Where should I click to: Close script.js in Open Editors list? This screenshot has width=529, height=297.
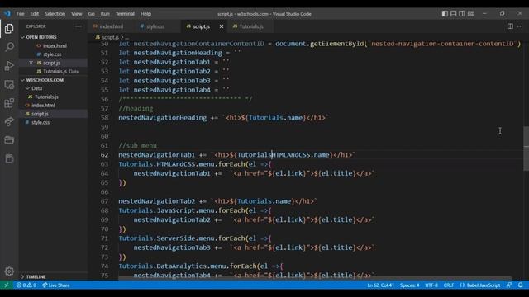(31, 63)
